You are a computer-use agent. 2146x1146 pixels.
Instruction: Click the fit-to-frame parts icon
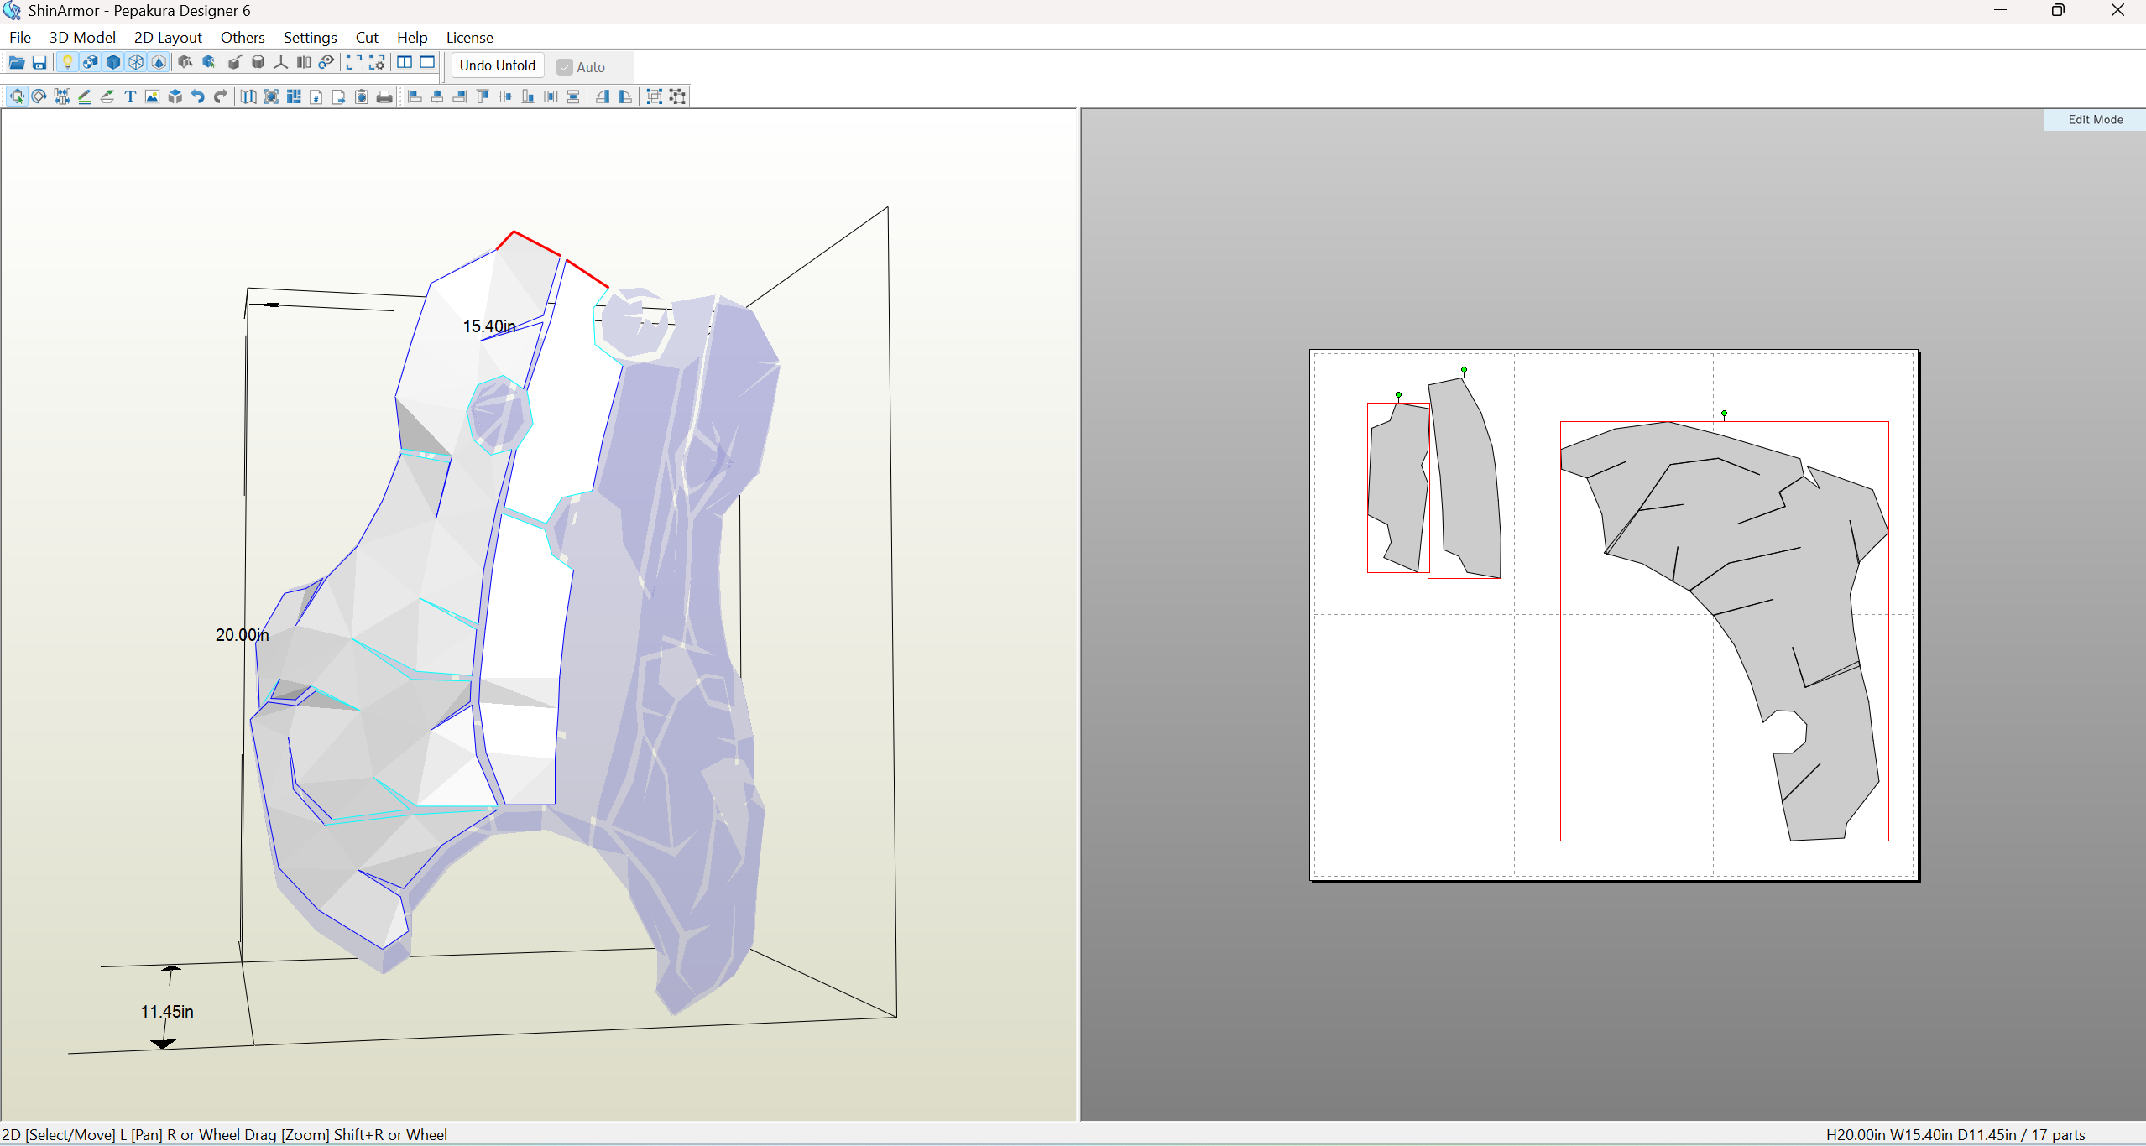click(271, 97)
